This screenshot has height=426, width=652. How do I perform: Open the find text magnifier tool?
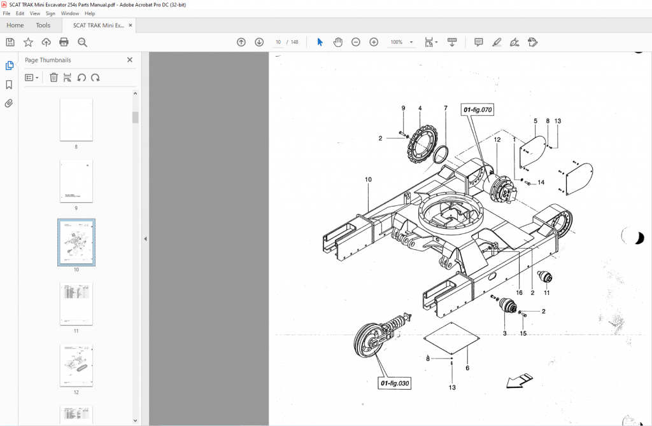pos(82,43)
